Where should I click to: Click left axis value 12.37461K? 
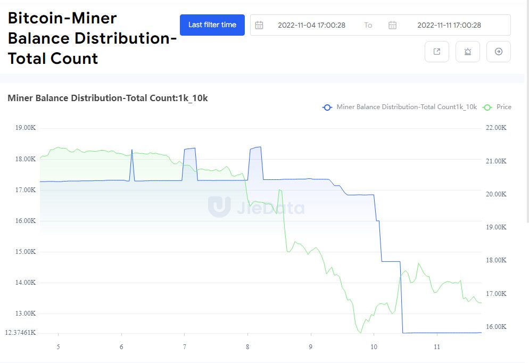(20, 333)
